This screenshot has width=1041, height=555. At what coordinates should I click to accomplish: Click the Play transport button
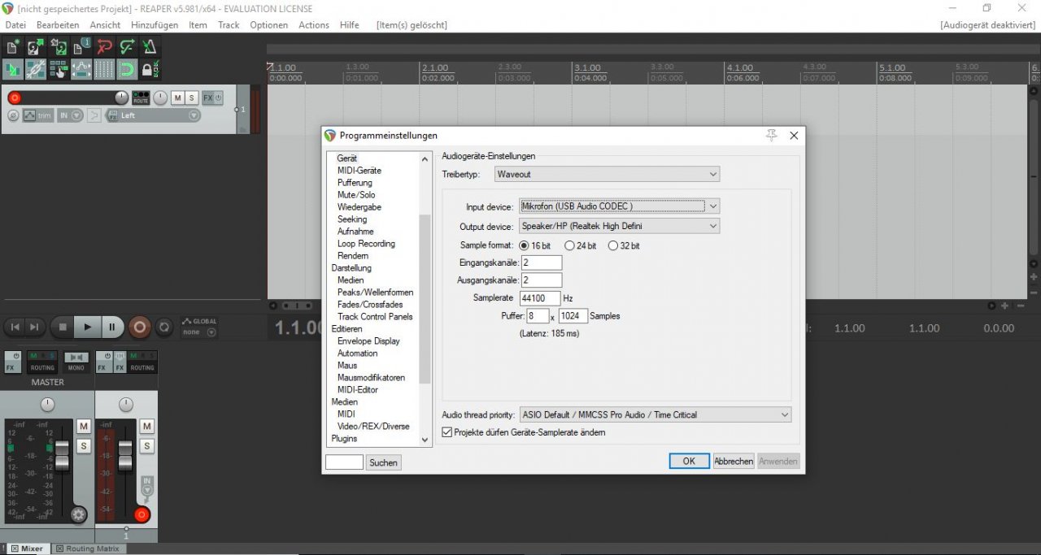pos(87,327)
